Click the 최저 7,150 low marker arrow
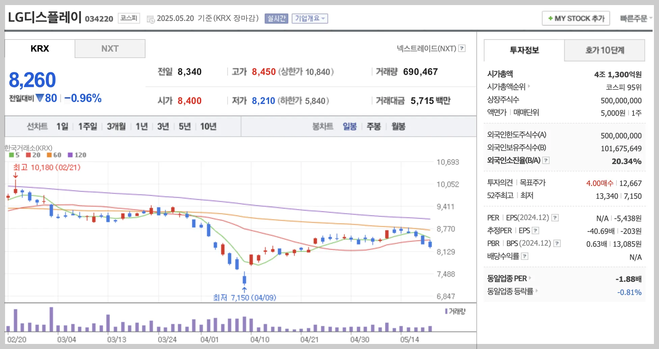659x349 pixels. point(244,290)
